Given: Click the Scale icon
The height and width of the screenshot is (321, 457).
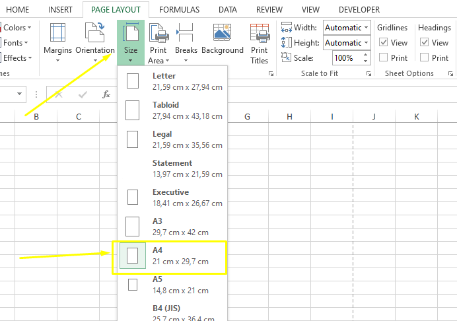Looking at the screenshot, I should pos(286,57).
